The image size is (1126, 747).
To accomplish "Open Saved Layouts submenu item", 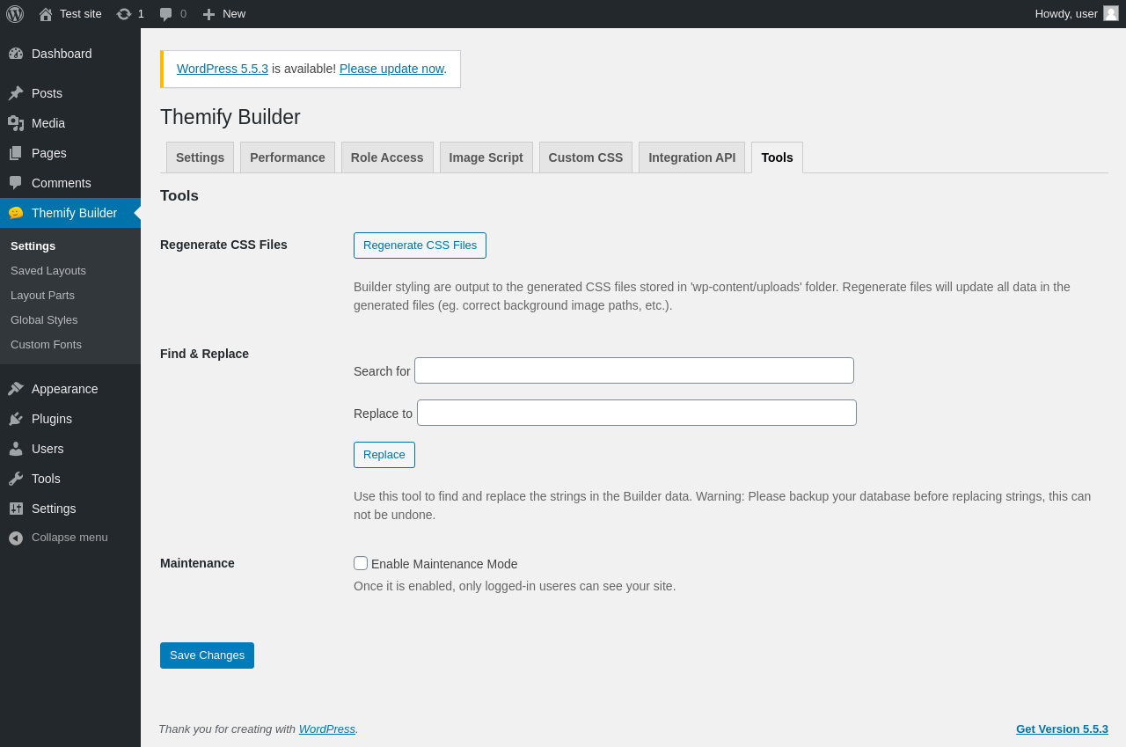I will [48, 271].
